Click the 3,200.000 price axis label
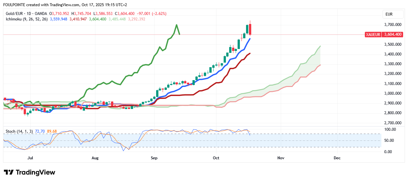 (x=393, y=74)
